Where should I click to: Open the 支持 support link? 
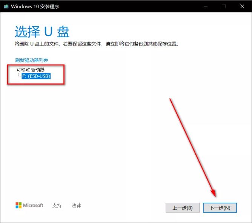click(57, 206)
